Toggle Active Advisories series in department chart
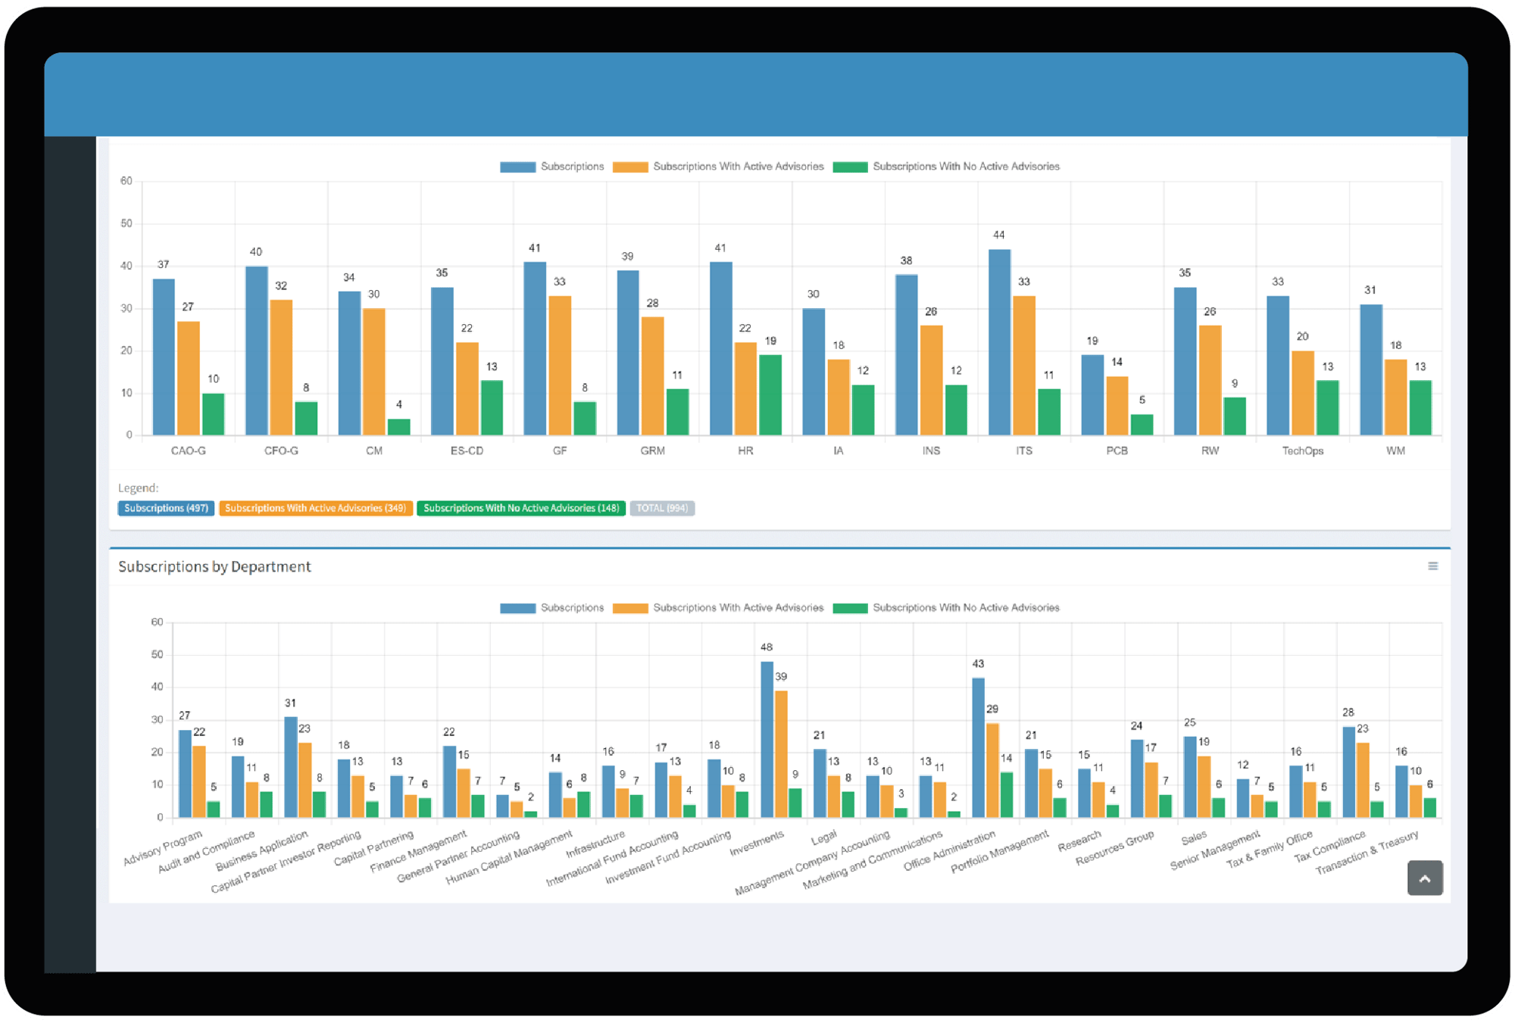 [718, 608]
